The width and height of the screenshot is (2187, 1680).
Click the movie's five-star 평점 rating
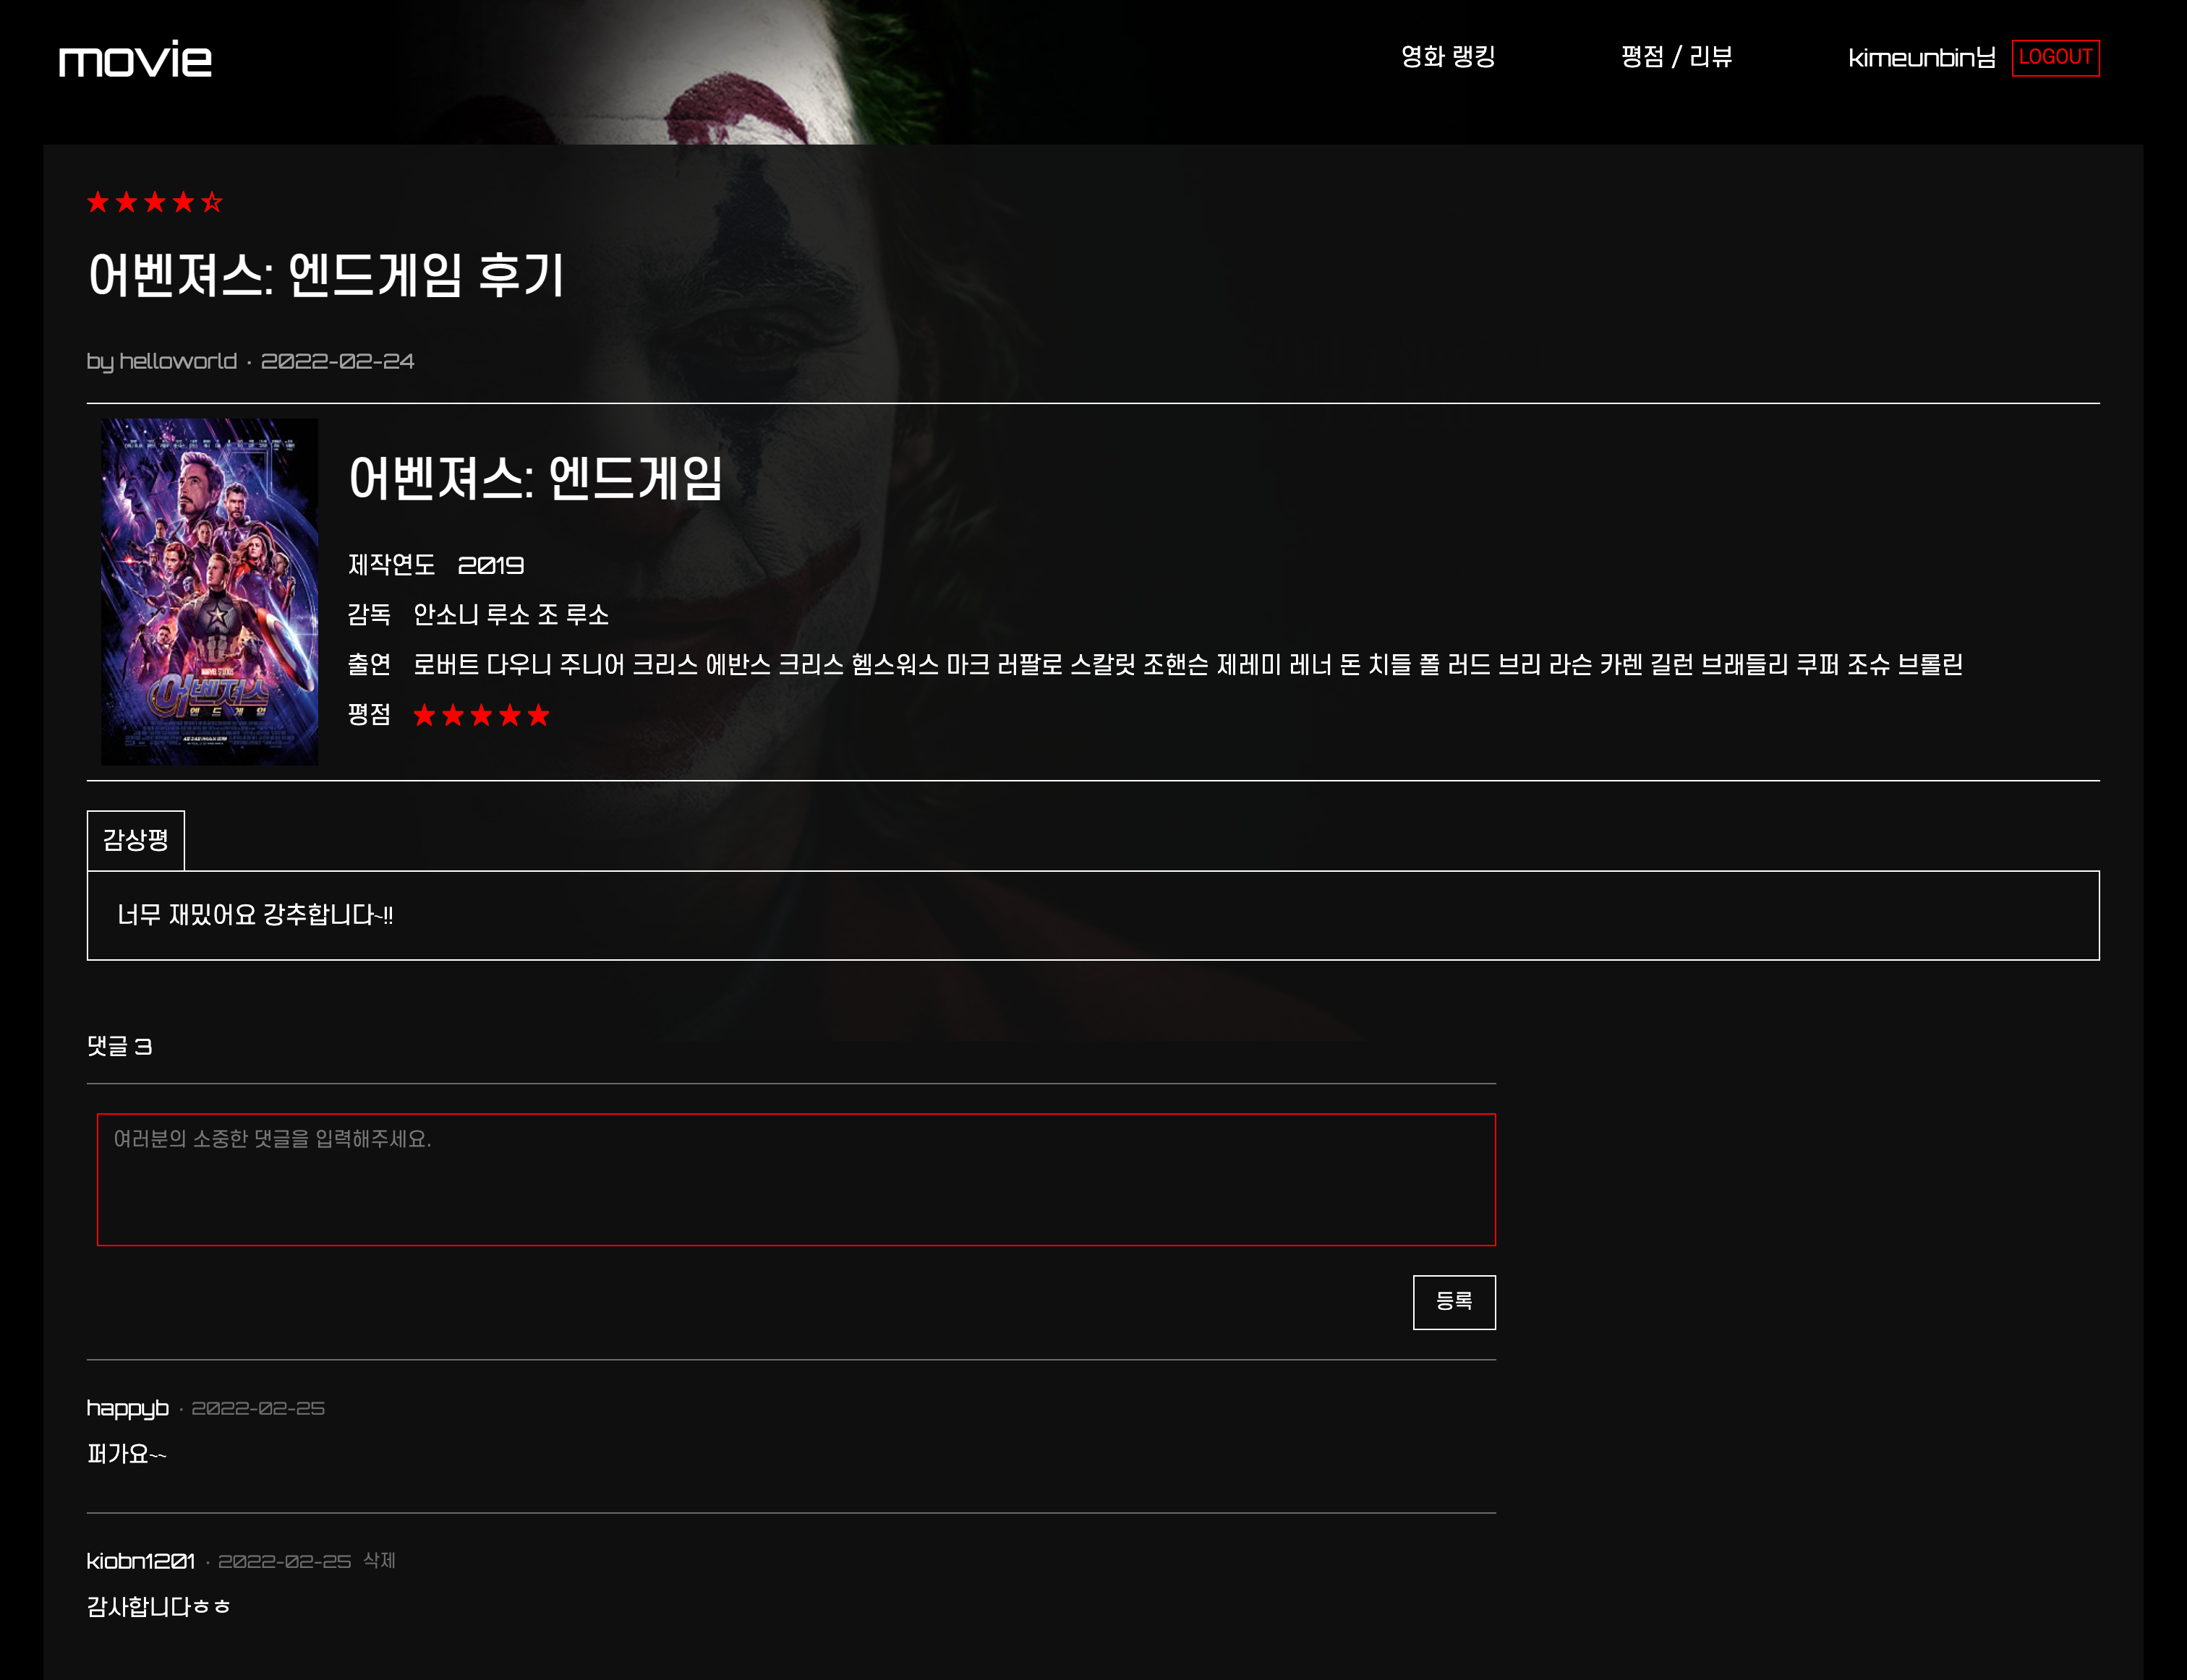point(481,715)
